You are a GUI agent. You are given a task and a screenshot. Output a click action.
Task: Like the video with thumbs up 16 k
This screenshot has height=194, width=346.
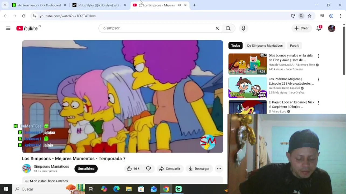[133, 169]
